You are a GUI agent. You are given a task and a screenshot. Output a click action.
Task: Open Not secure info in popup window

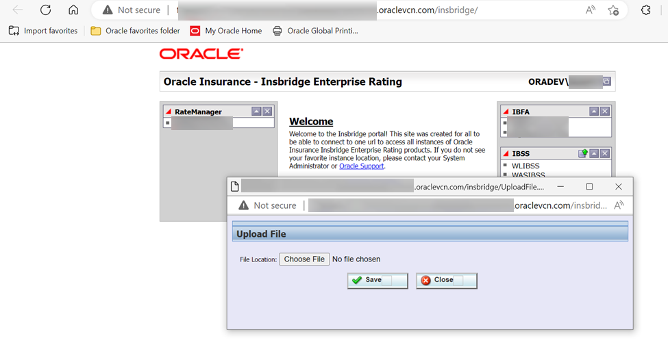tap(267, 205)
